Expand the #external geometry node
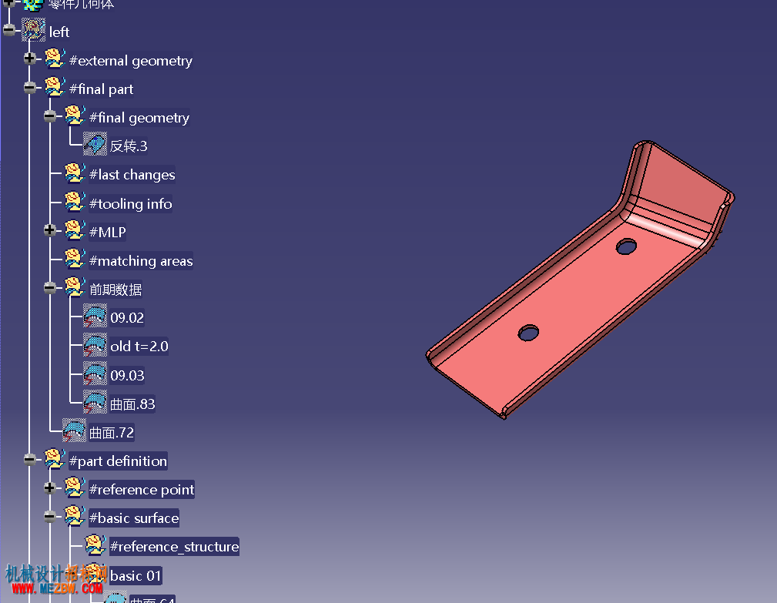 30,59
